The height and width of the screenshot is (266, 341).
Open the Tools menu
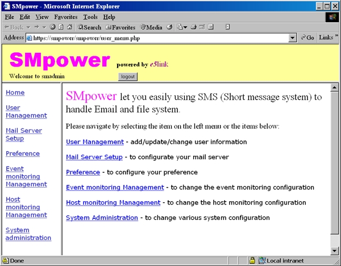coord(91,17)
